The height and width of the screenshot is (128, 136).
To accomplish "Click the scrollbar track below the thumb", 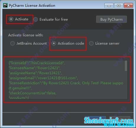I will pos(126,85).
